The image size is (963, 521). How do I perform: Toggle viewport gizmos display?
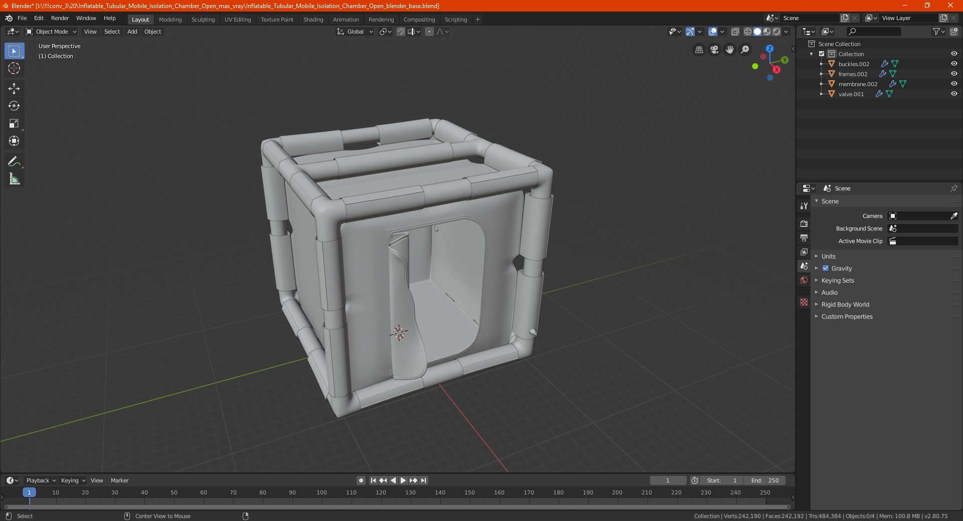[x=690, y=32]
